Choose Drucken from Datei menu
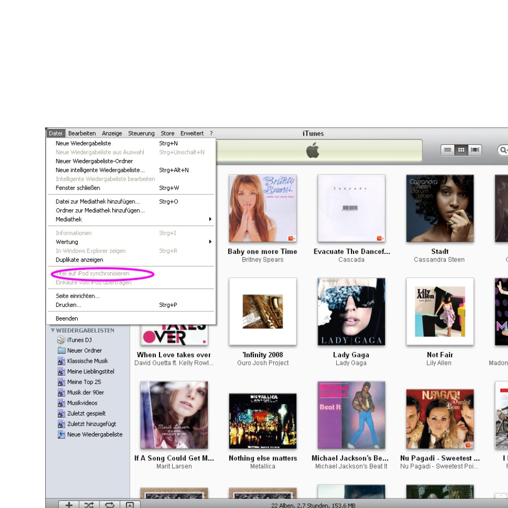This screenshot has height=508, width=508. 131,305
